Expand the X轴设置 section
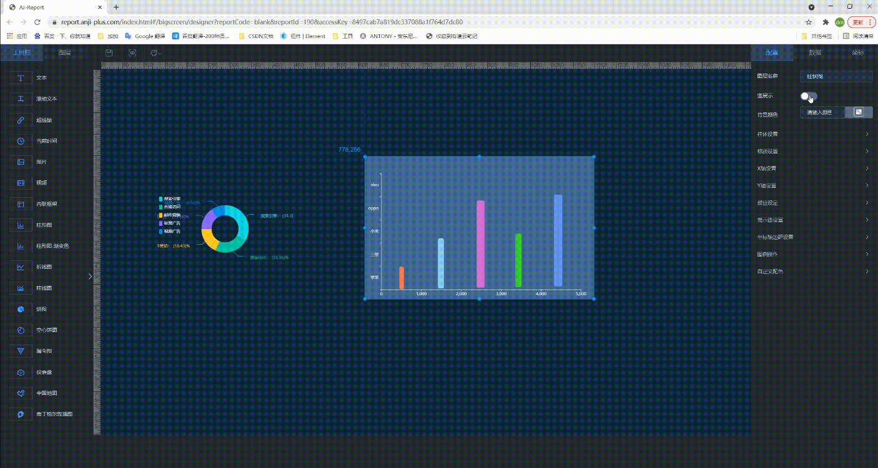 pos(812,168)
